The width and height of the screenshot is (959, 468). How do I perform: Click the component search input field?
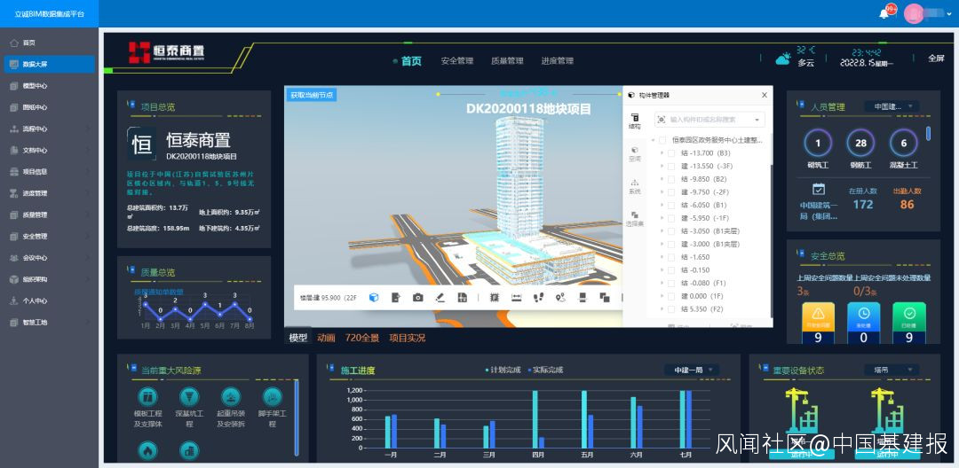click(x=709, y=120)
